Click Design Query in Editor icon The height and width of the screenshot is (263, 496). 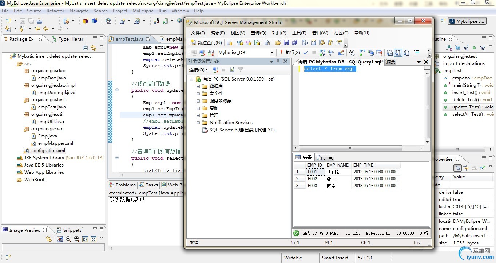click(x=341, y=53)
